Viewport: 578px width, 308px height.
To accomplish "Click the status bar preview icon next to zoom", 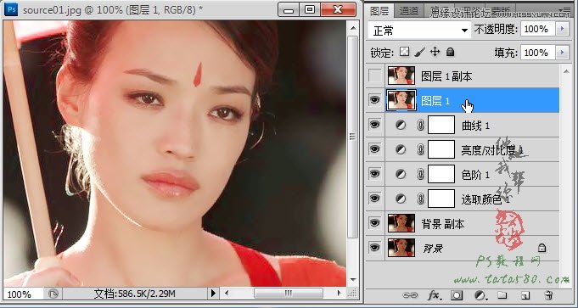I will coord(53,294).
